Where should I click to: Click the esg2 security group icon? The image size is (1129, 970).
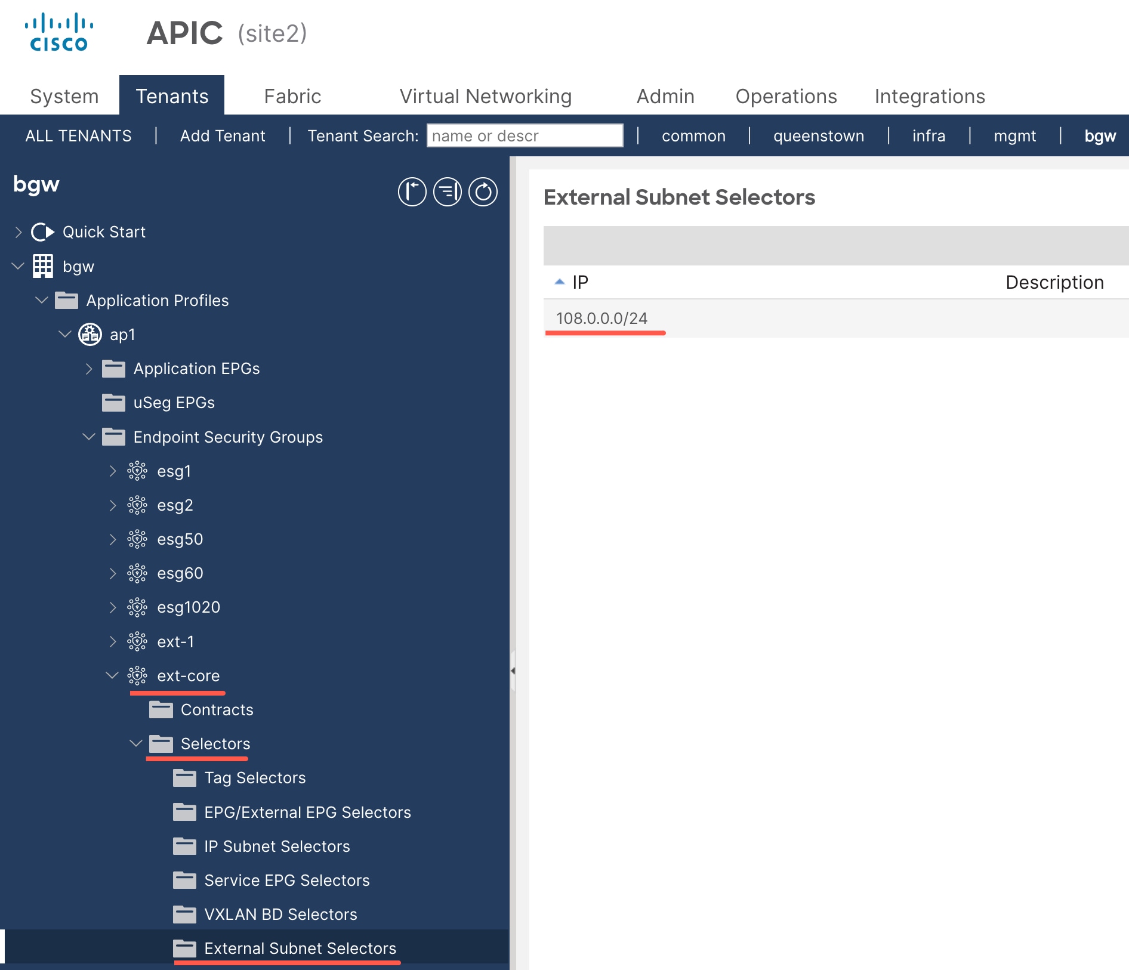pos(137,505)
